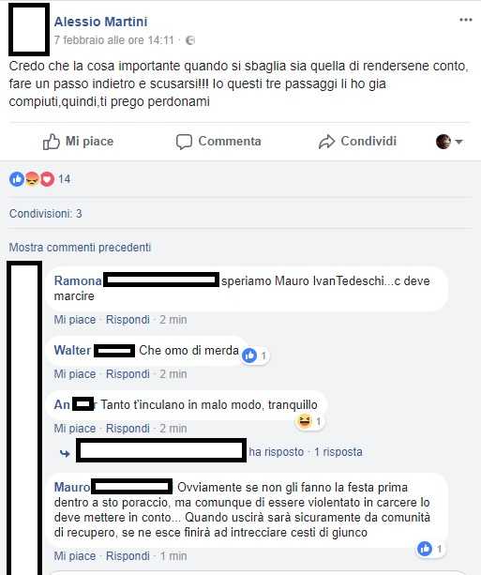Screen dimensions: 481x575
Task: Click Rispondi under Mauro's comment
Action: 128,556
